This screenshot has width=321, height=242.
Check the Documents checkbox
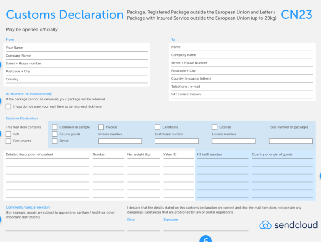coord(8,141)
